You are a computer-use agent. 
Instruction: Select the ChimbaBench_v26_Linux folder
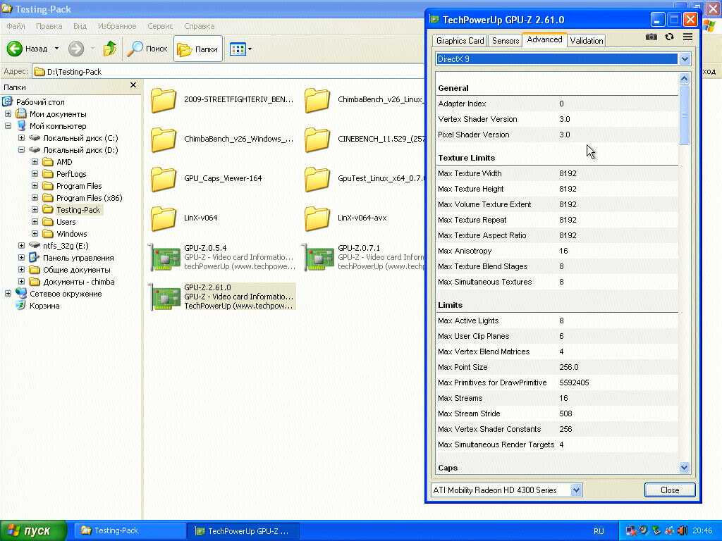364,100
